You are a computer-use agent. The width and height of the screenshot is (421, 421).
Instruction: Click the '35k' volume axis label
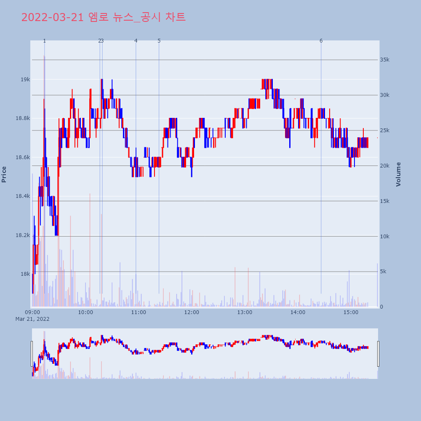pos(384,60)
